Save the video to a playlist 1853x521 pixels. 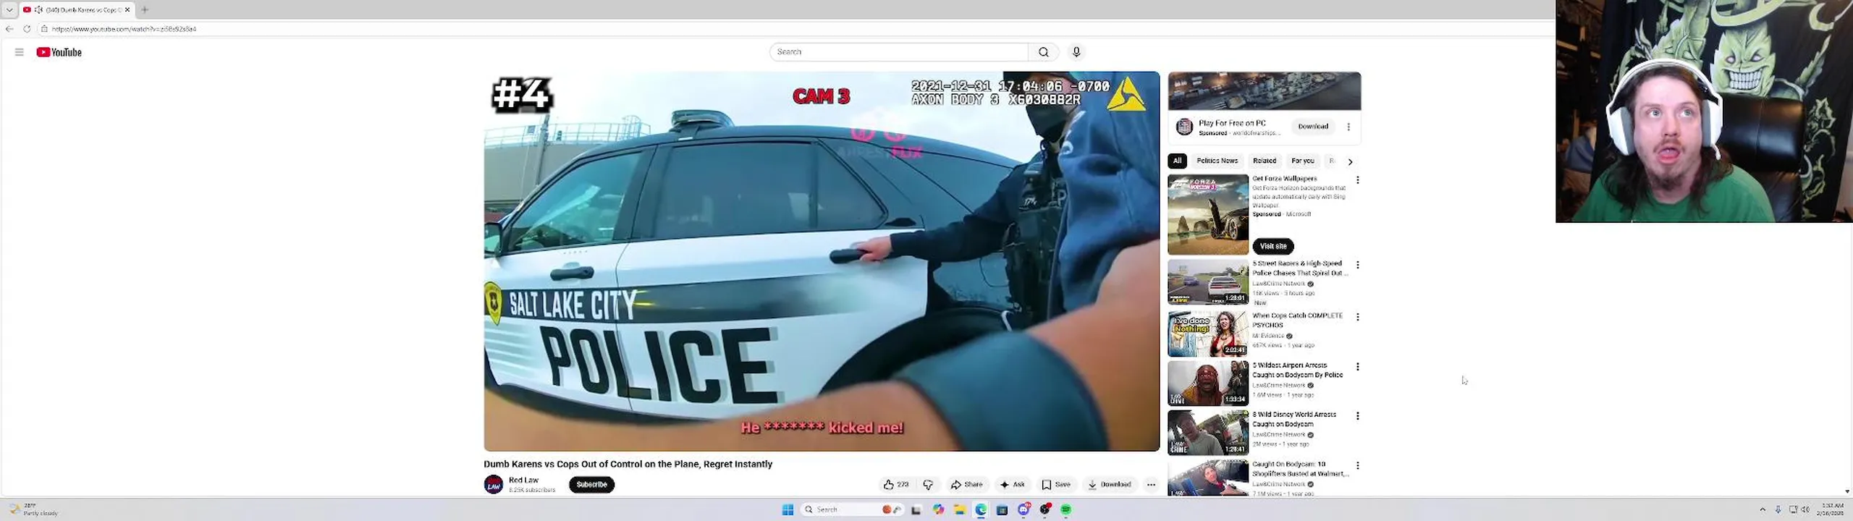pos(1056,485)
